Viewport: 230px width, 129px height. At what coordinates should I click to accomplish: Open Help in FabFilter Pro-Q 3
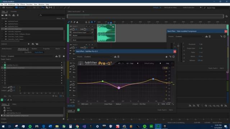[167, 63]
